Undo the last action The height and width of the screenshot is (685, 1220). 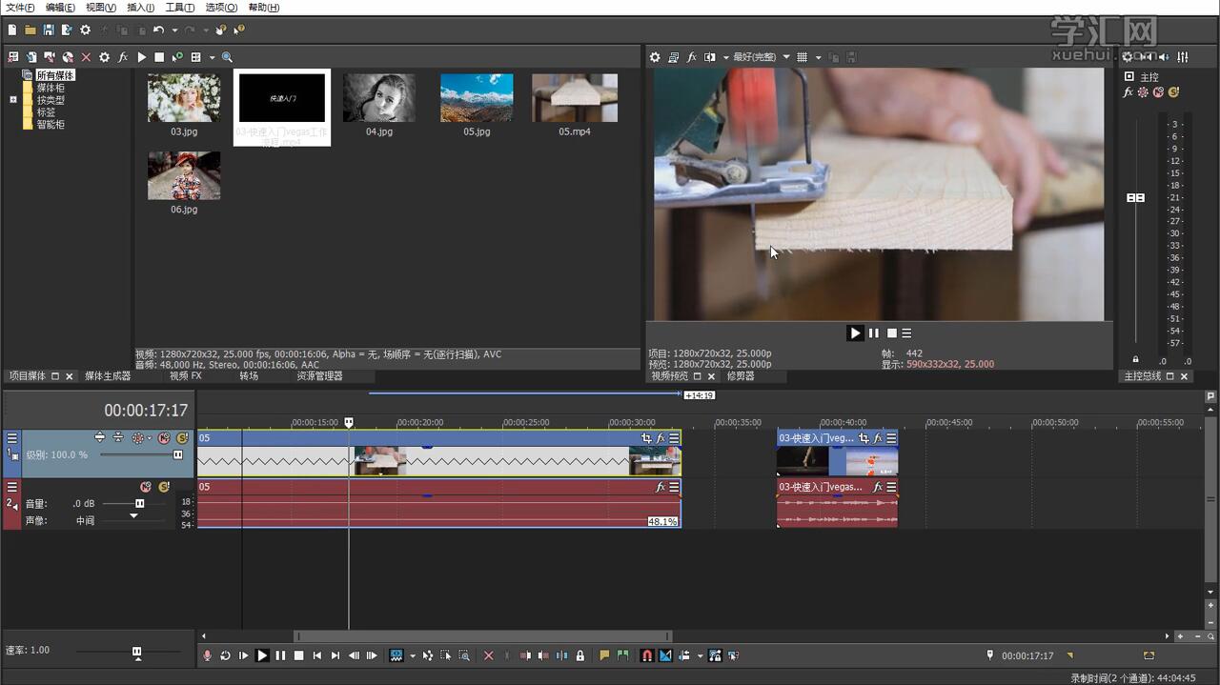click(158, 30)
